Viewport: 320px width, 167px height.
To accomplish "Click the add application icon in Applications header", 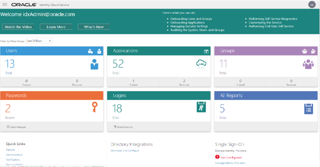I will (206, 52).
